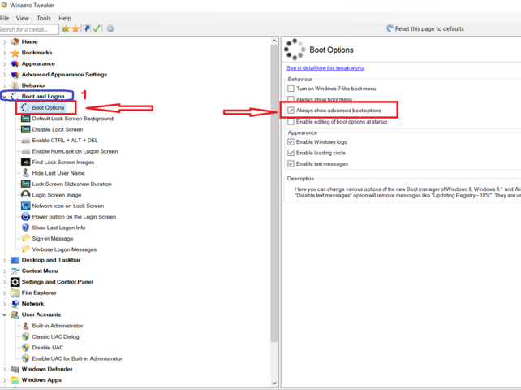Uncheck Always show advanced boot options
Image resolution: width=521 pixels, height=390 pixels.
pyautogui.click(x=291, y=110)
